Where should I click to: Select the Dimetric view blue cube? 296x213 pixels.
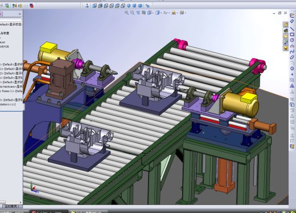140,6
